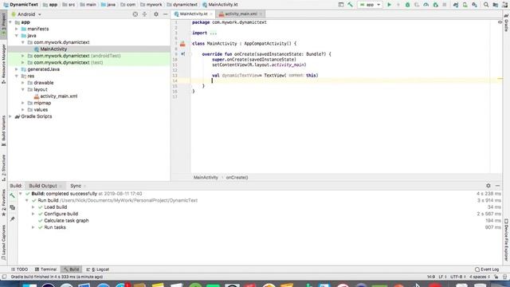Click the Make Project hammer icon
This screenshot has height=287, width=510.
click(x=350, y=5)
